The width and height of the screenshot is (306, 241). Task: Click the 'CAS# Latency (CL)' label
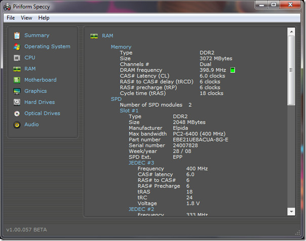click(x=144, y=75)
